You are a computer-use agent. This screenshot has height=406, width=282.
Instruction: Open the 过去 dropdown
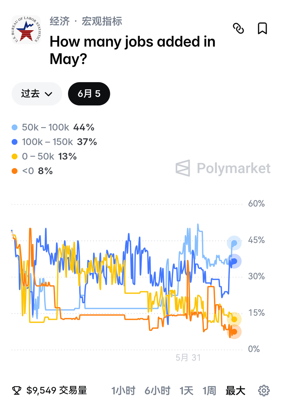tap(37, 94)
